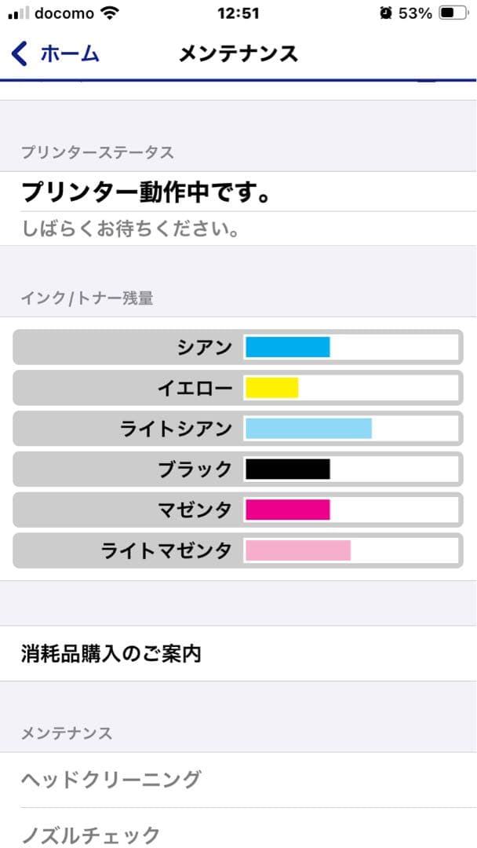The height and width of the screenshot is (848, 477).
Task: Tap the alarm clock status icon
Action: click(x=385, y=13)
